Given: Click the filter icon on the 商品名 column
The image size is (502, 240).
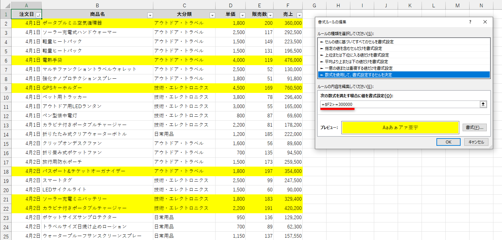Looking at the screenshot, I should click(150, 15).
